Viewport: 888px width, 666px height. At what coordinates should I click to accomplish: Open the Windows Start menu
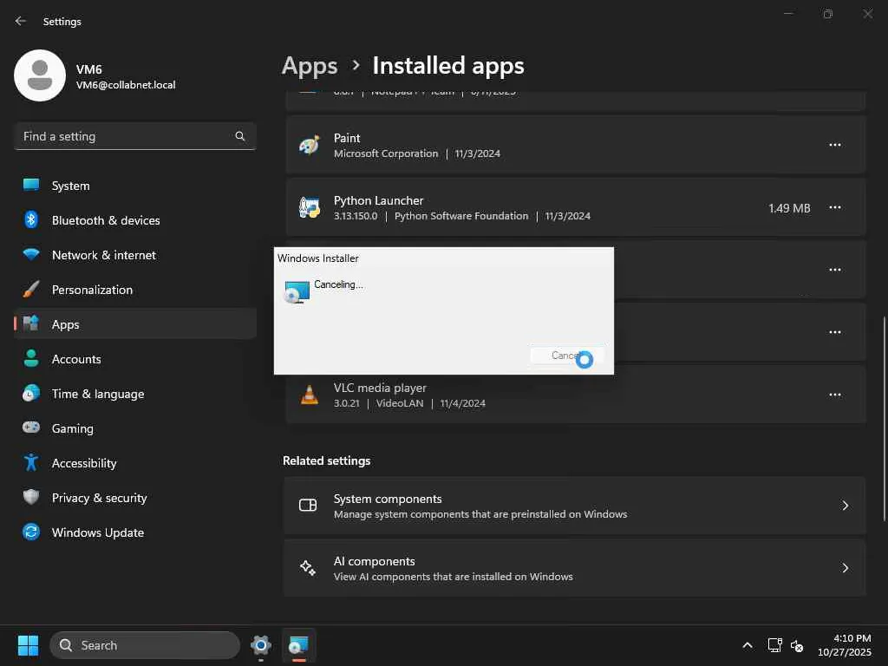tap(28, 645)
